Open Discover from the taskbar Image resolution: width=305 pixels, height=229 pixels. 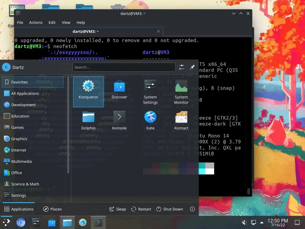[52, 222]
